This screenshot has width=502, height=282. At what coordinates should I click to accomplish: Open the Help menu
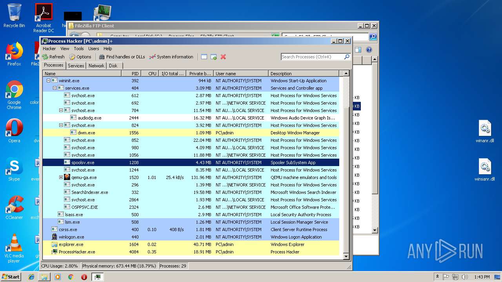pyautogui.click(x=107, y=49)
